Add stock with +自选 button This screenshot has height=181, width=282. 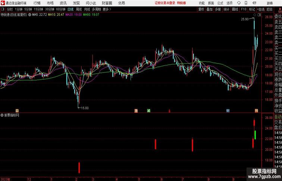261,9
